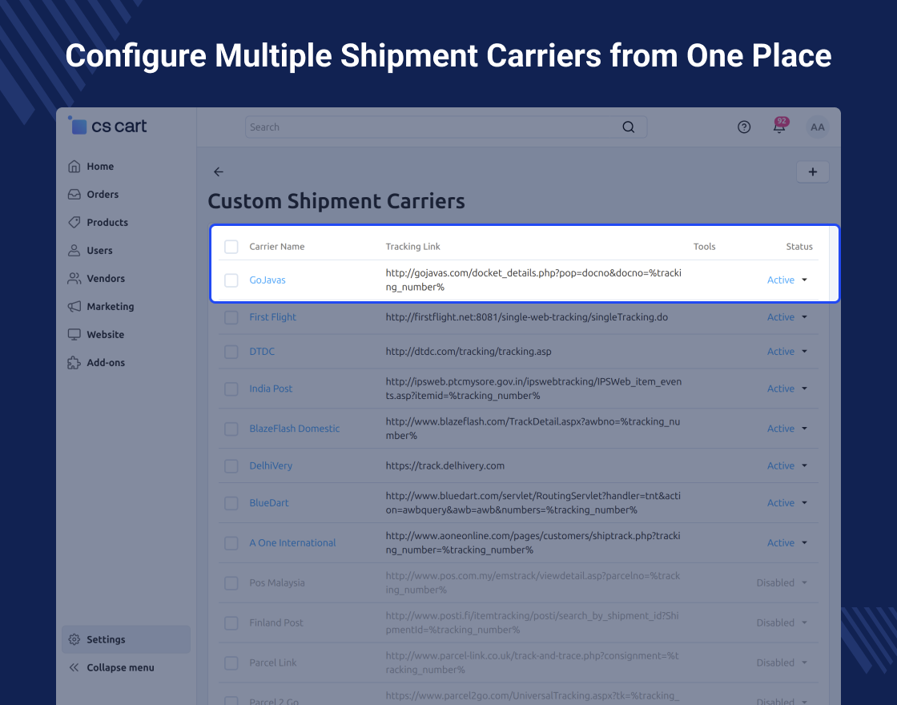This screenshot has height=705, width=897.
Task: Open the Finland Post carrier link
Action: click(x=276, y=622)
